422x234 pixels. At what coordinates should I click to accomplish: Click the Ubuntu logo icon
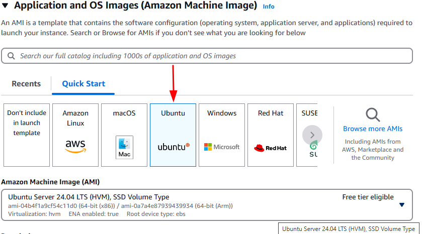pos(173,147)
